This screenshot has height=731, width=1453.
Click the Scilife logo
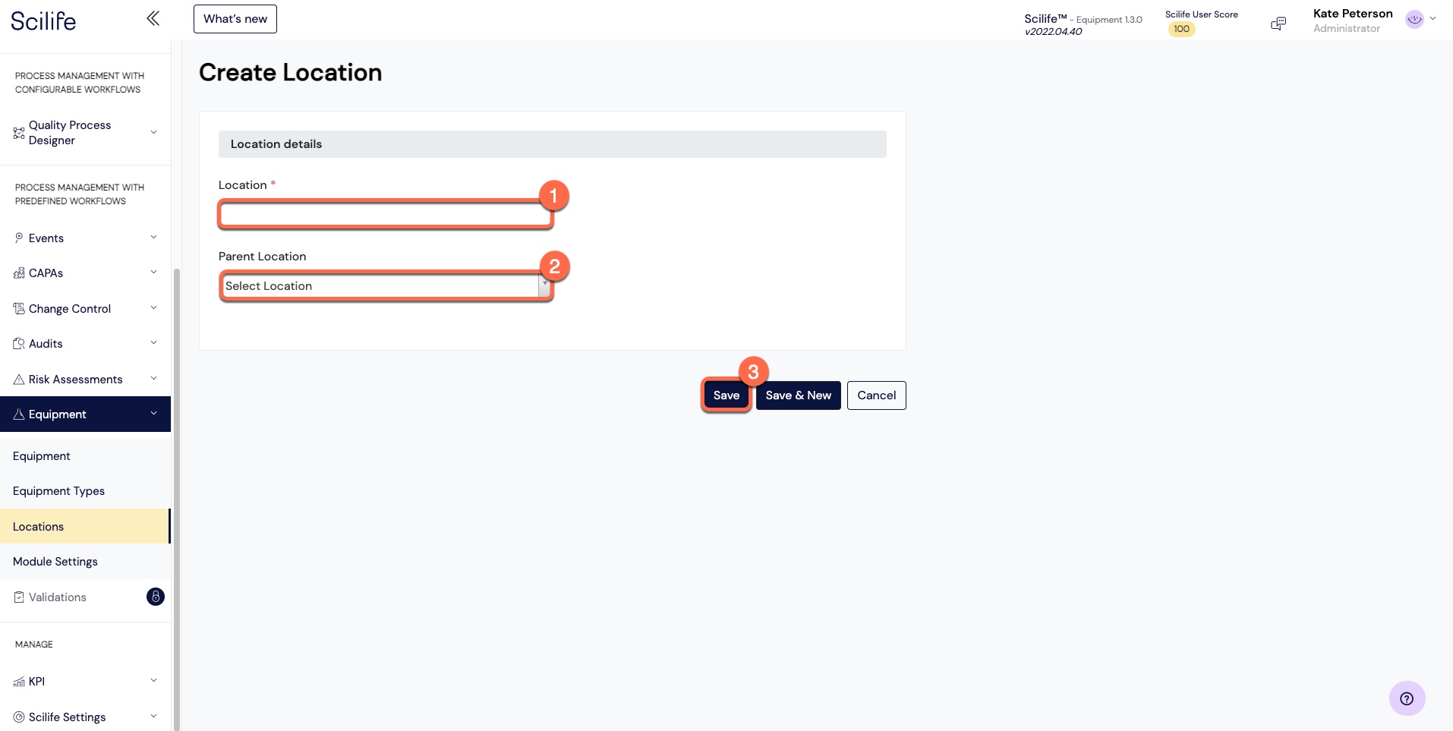[43, 20]
